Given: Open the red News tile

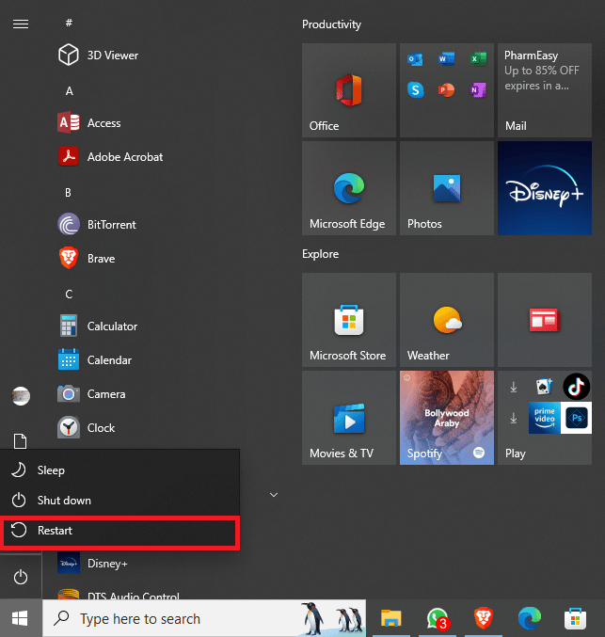Looking at the screenshot, I should [x=545, y=320].
